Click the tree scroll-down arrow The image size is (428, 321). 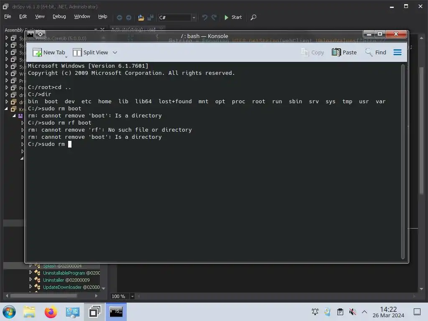tap(103, 288)
